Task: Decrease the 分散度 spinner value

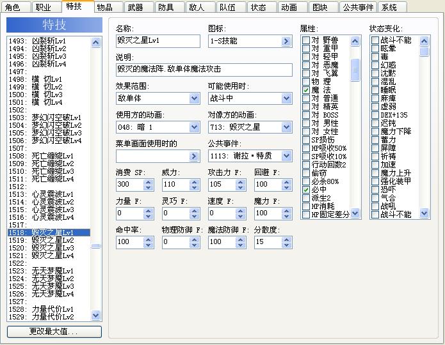Action: click(287, 245)
